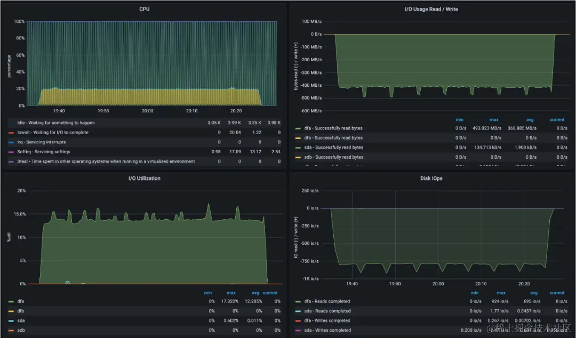This screenshot has width=576, height=338.
Task: Click magenta swatch beside 'sda - Writes completed'
Action: pos(298,331)
